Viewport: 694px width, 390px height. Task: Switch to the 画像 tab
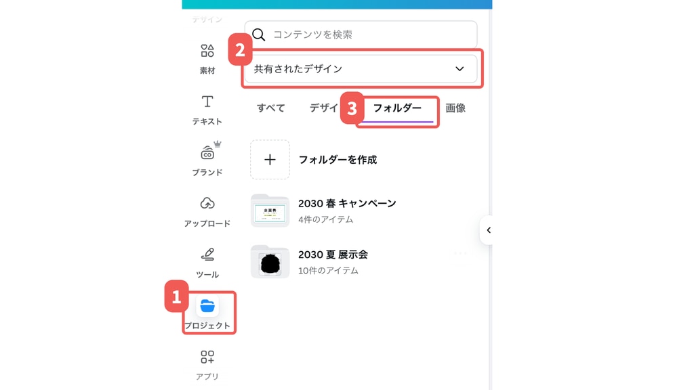455,108
